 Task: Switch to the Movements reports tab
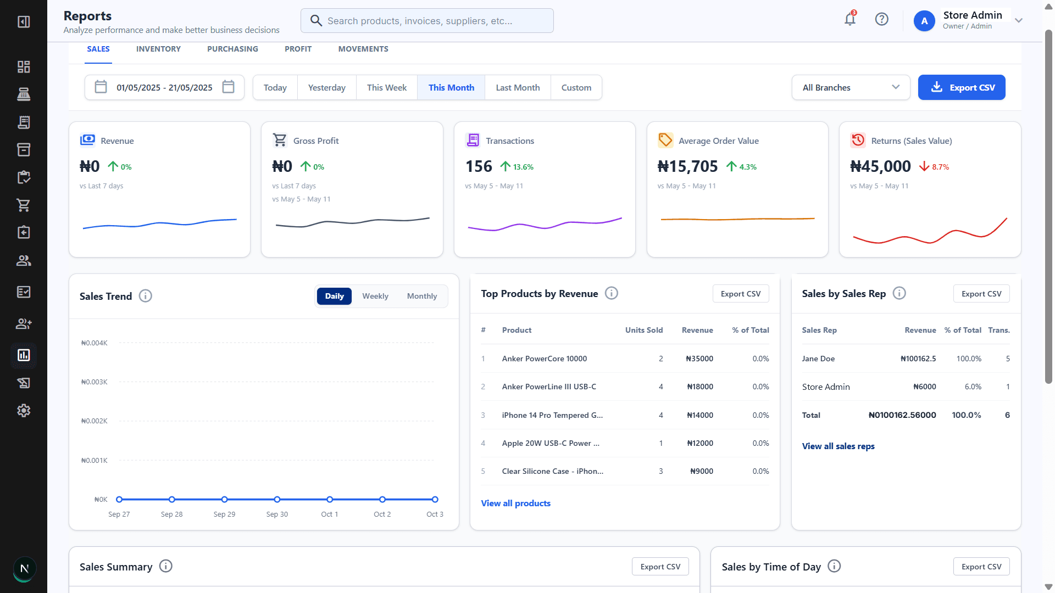363,49
